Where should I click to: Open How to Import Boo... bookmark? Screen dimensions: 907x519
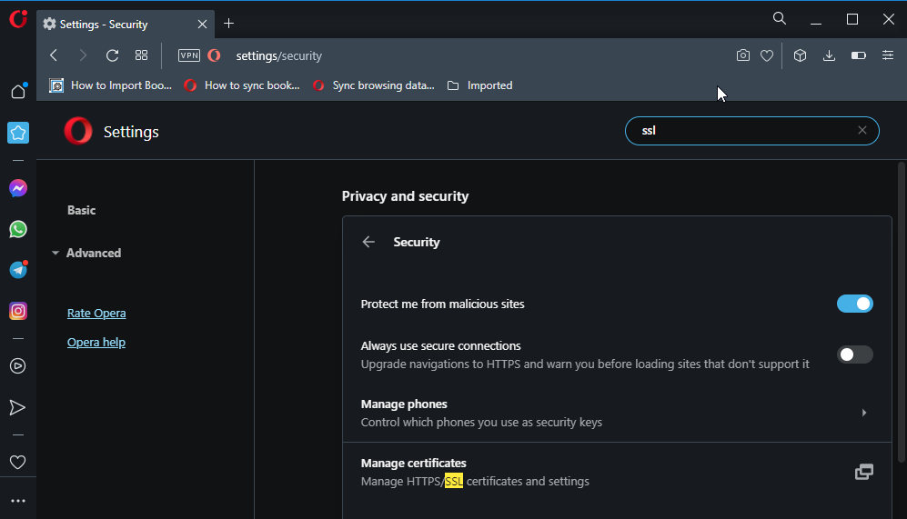110,85
